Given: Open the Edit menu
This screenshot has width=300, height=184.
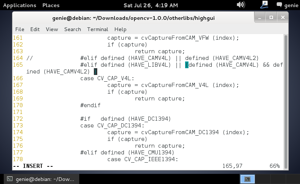Looking at the screenshot, I should pos(35,29).
